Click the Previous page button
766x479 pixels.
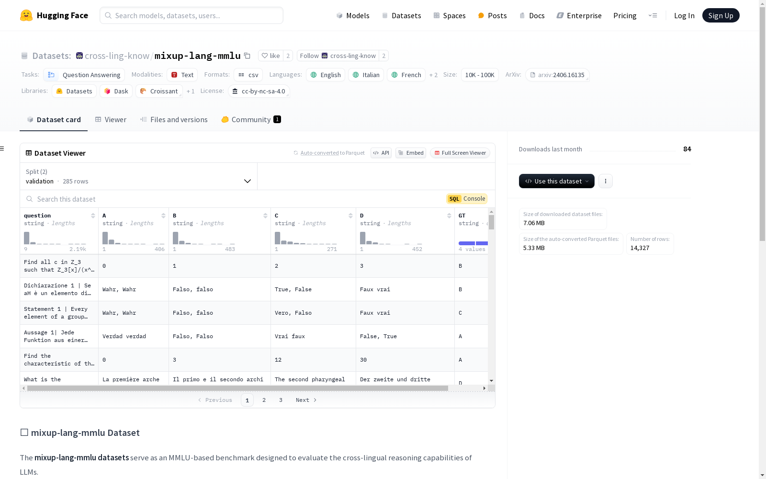click(215, 400)
